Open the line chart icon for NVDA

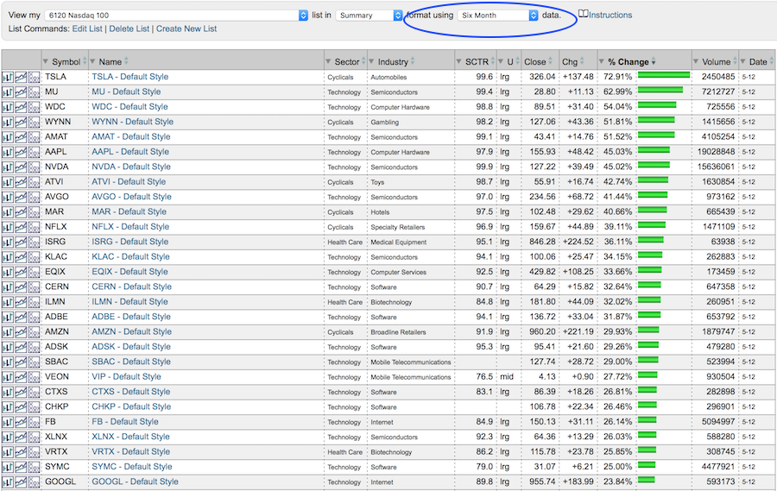21,167
